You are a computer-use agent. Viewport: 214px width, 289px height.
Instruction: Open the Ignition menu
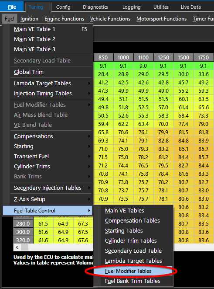[29, 19]
